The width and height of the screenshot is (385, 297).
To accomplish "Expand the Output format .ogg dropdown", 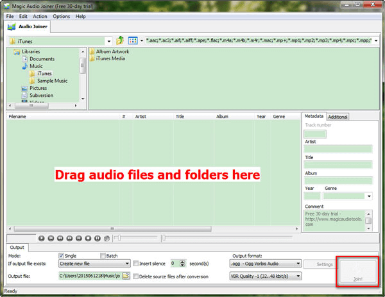I will click(298, 264).
